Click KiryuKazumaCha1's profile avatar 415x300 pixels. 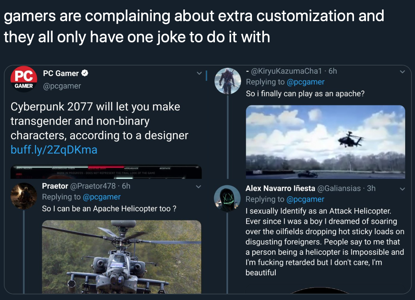tap(228, 81)
